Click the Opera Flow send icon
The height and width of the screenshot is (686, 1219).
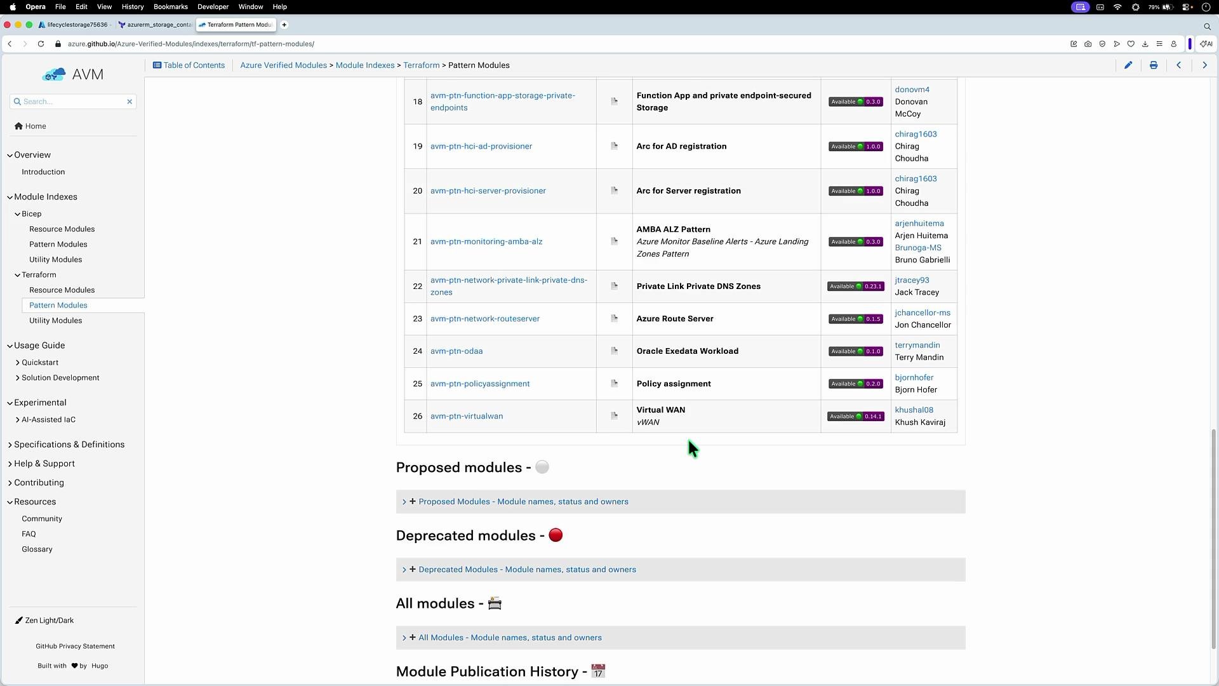point(1117,44)
